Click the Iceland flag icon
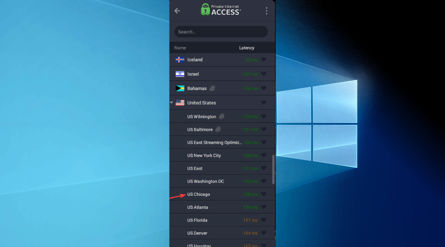 [180, 60]
